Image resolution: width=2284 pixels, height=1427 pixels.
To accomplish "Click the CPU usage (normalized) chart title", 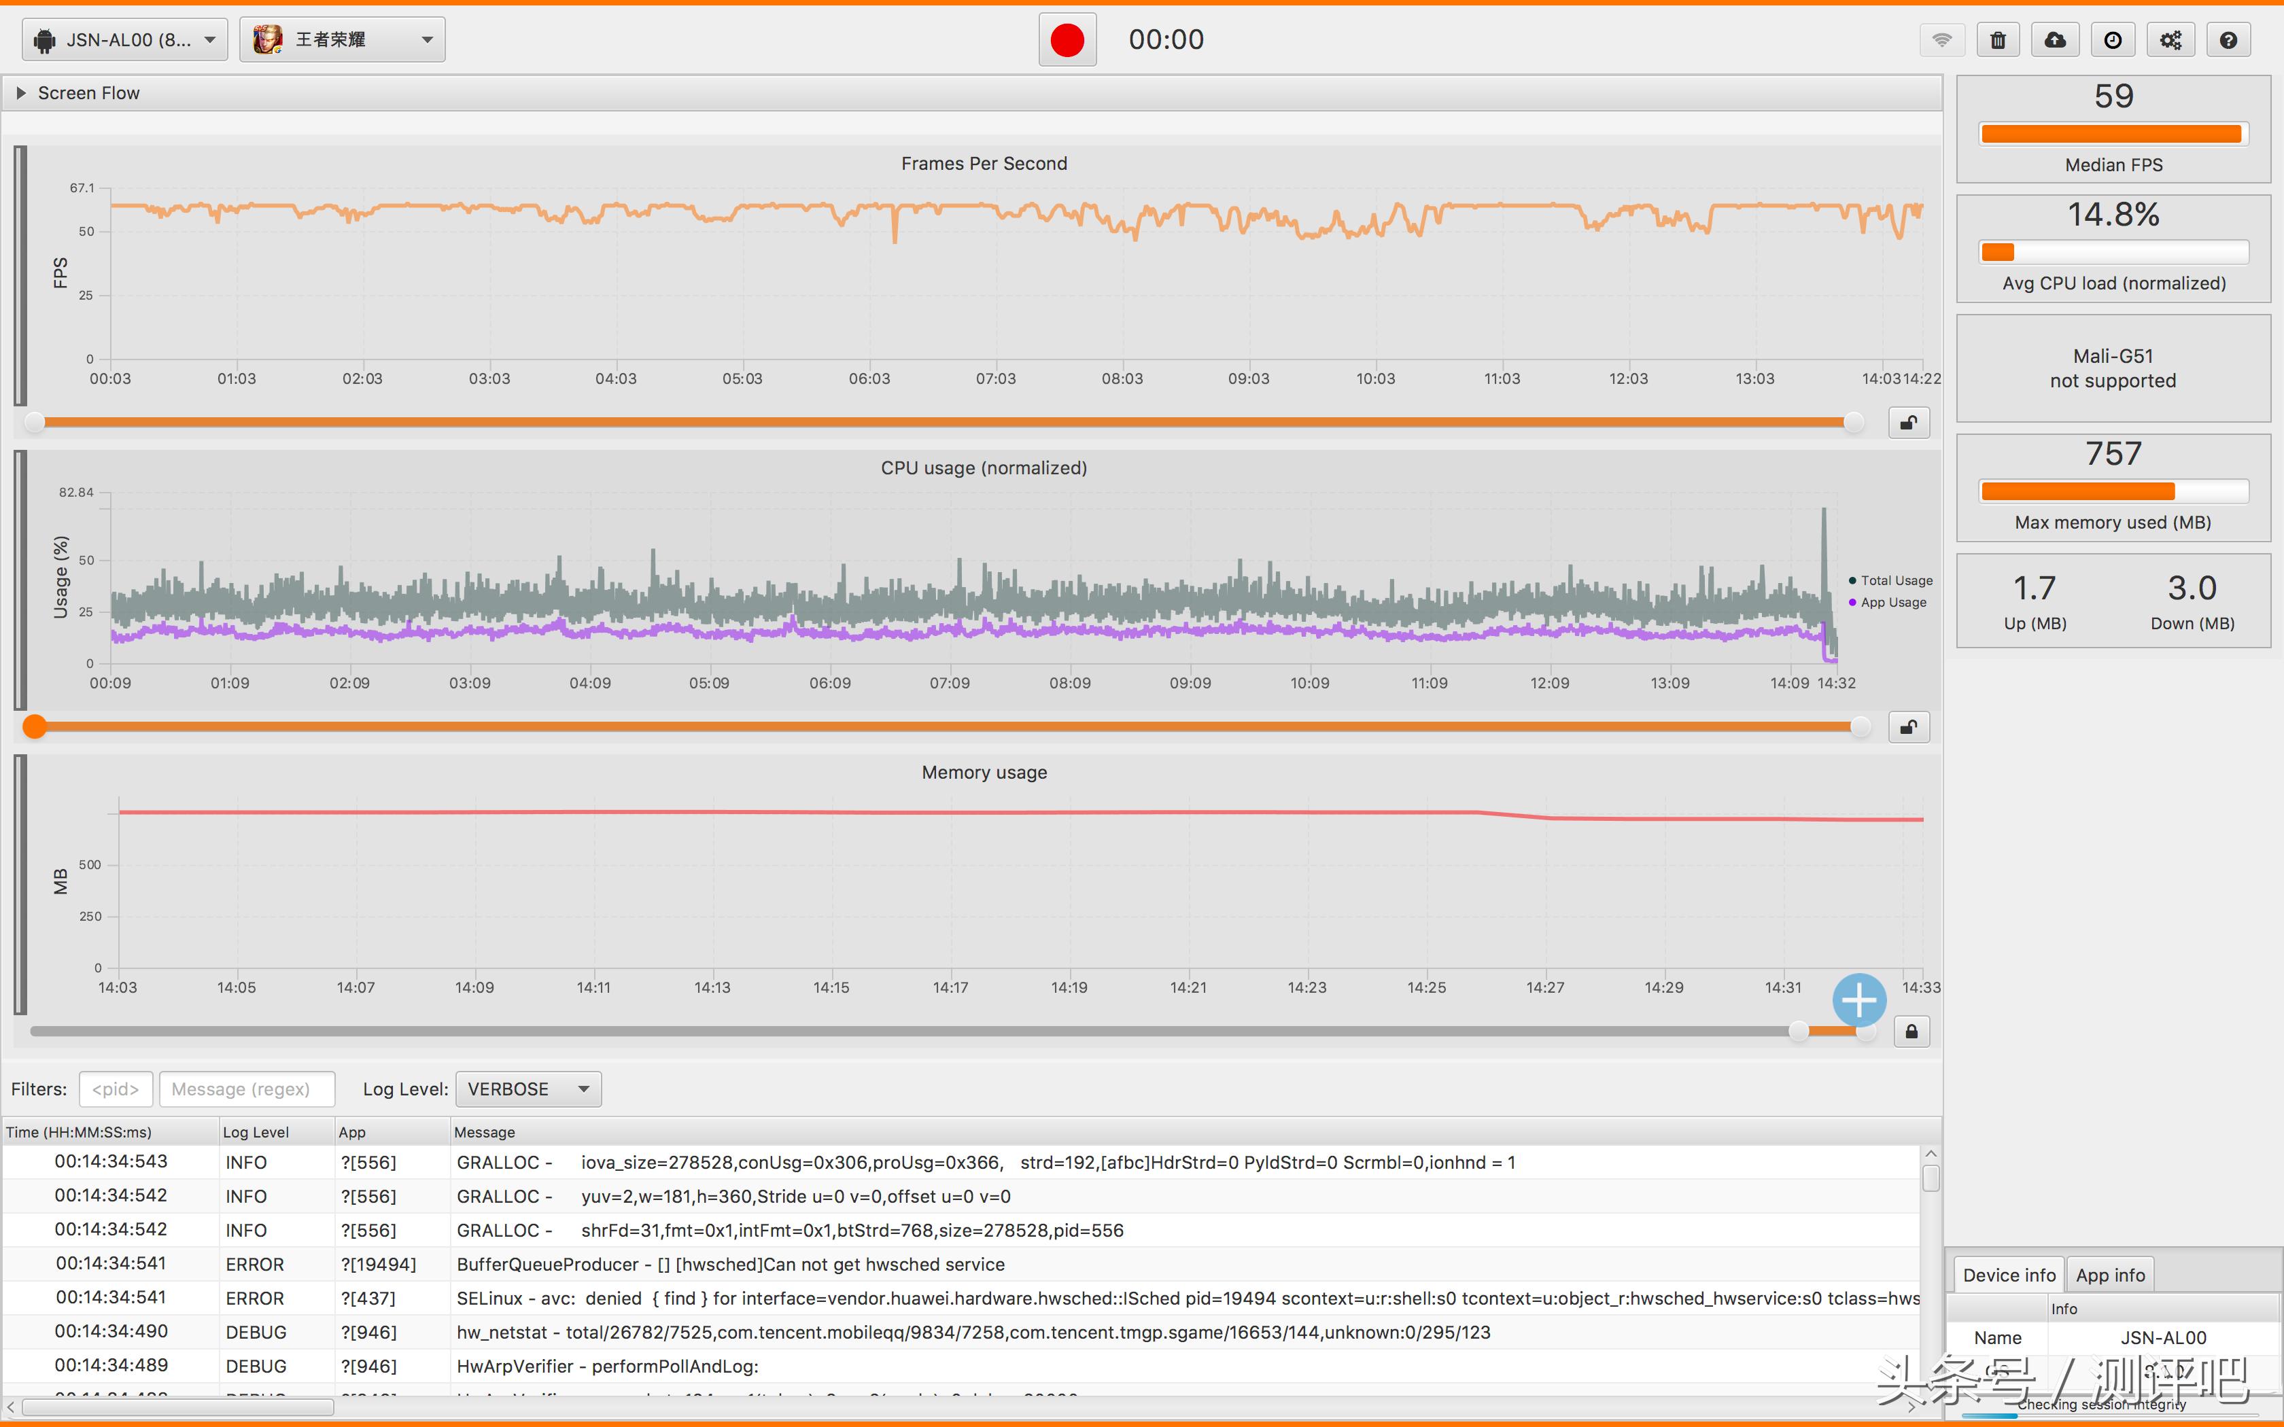I will pyautogui.click(x=984, y=468).
